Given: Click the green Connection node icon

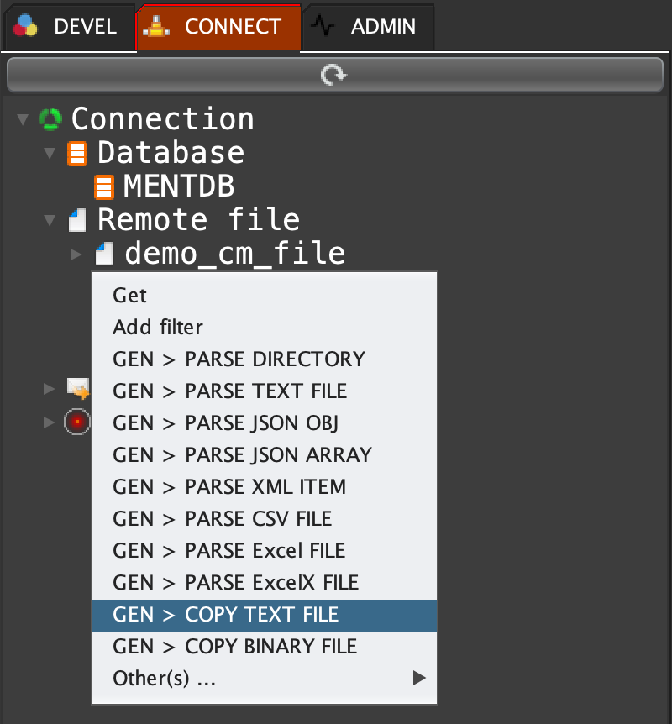Looking at the screenshot, I should pos(50,119).
